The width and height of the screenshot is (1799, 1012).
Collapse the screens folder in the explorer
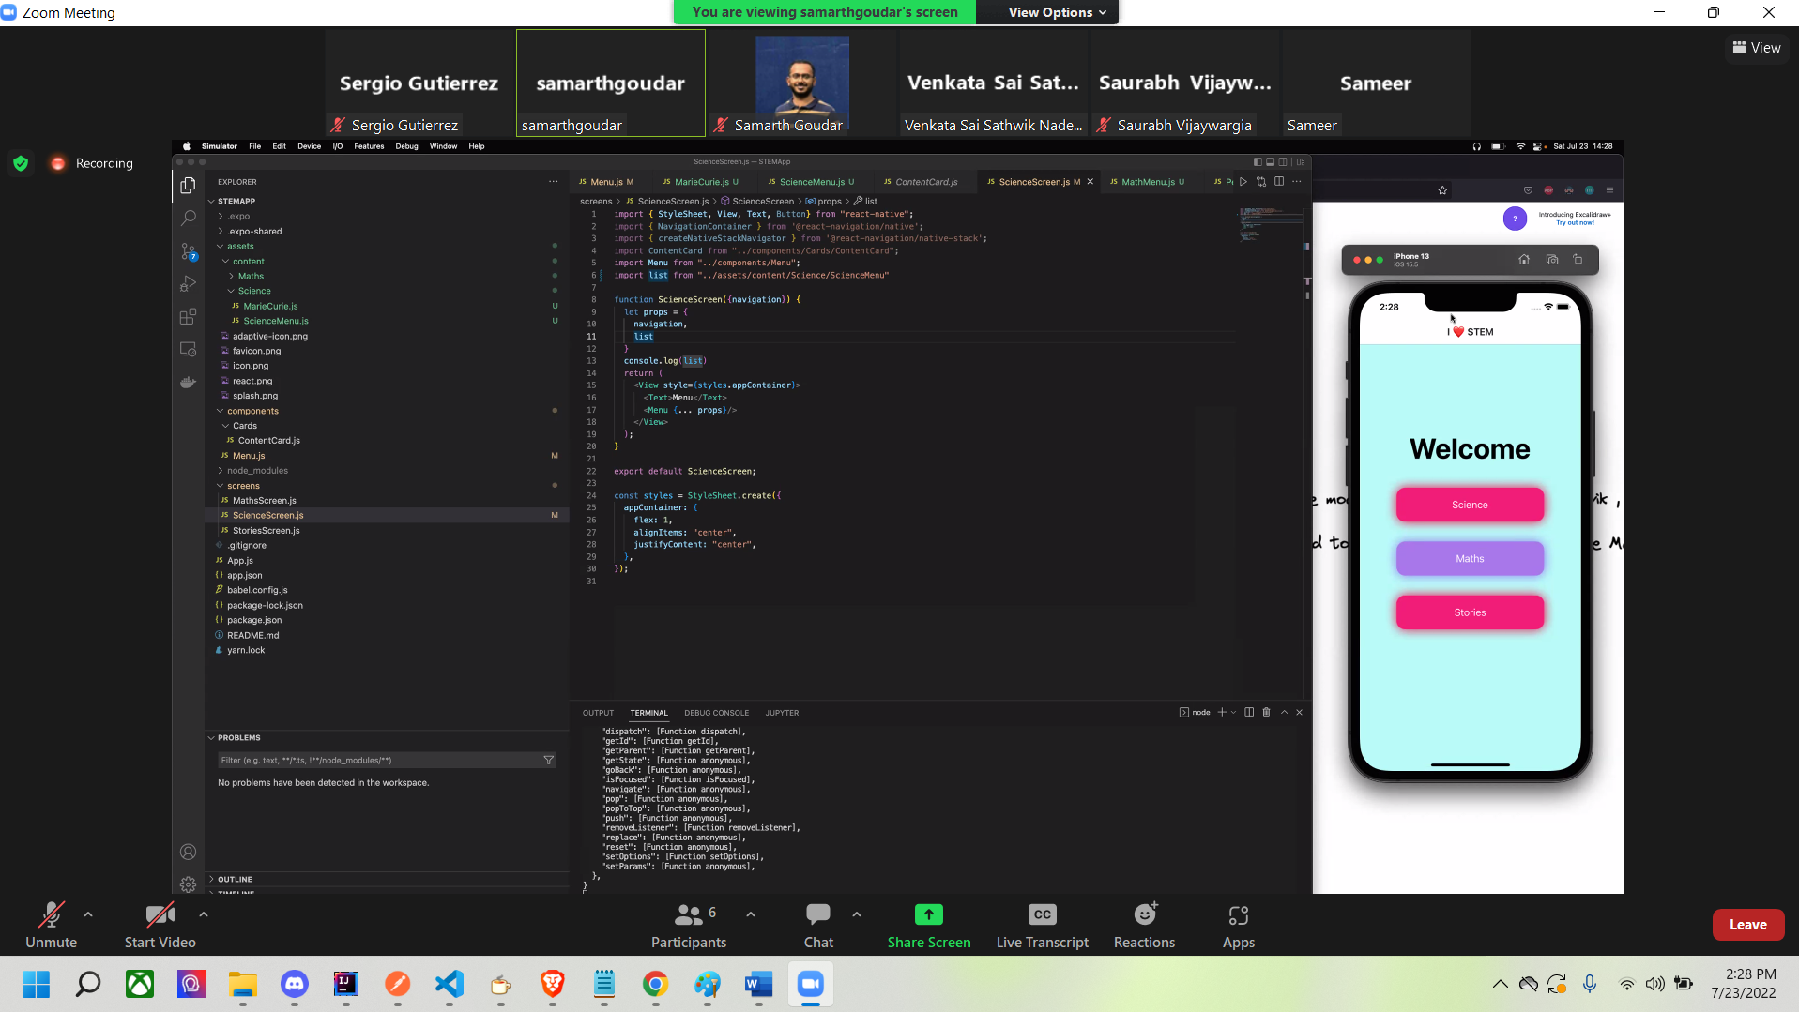(243, 486)
